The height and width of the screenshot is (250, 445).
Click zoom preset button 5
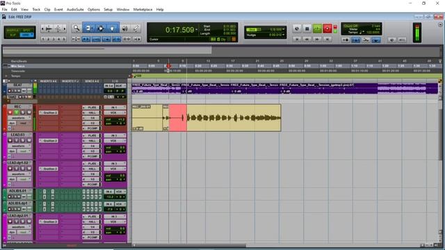63,39
